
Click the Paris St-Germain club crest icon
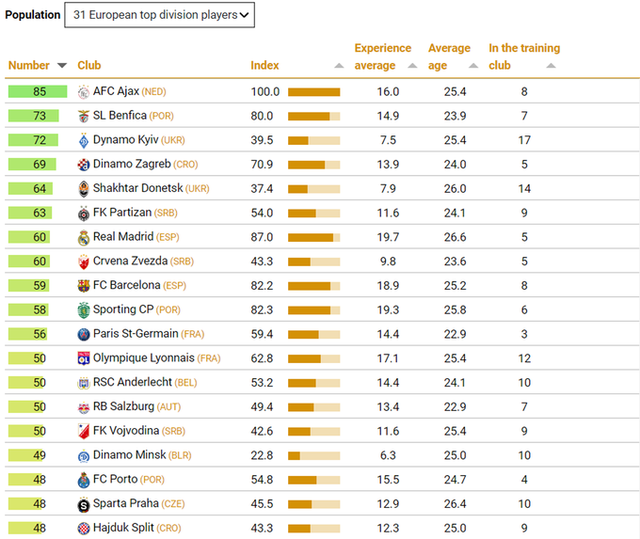tap(84, 334)
